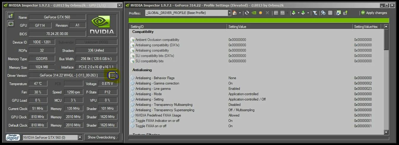Open the export profiles dropdown arrow
399x145 pixels.
299,13
